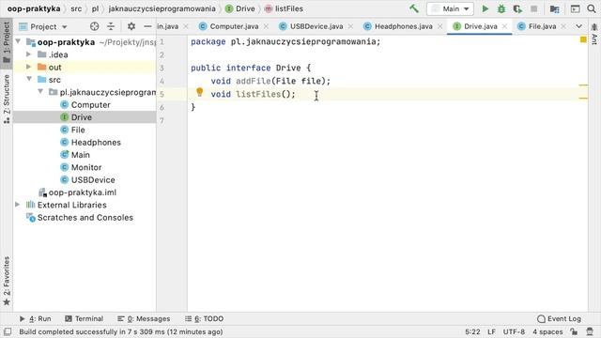The height and width of the screenshot is (338, 601).
Task: Run the Main configuration with play button
Action: (x=485, y=8)
